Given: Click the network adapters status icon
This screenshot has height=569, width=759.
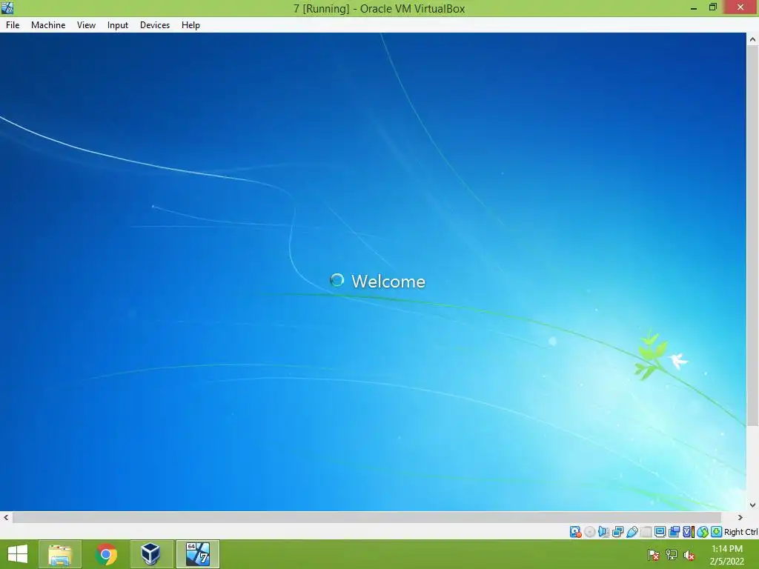Looking at the screenshot, I should (617, 532).
